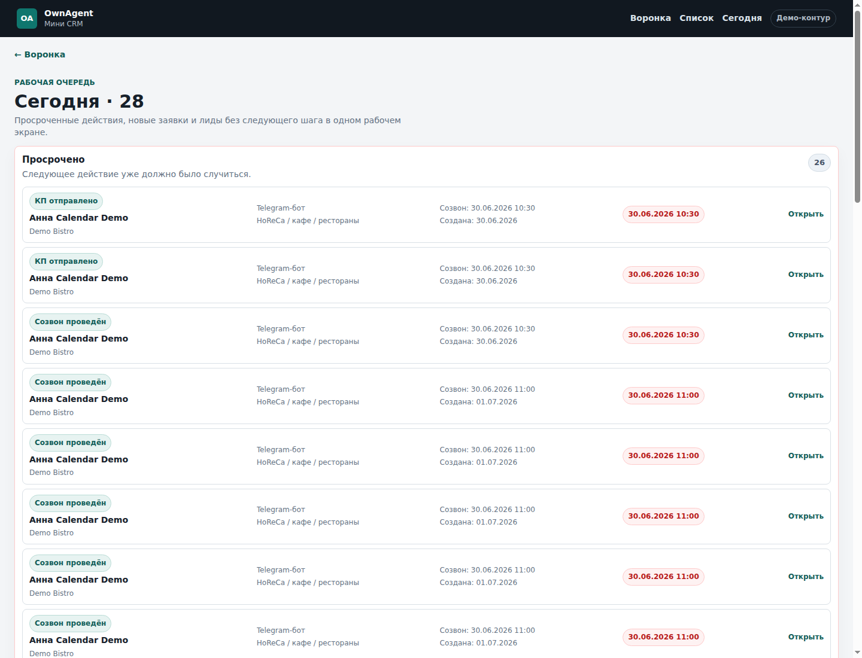
Task: Click the red 30.06.2026 10:30 deadline badge in first row
Action: point(663,214)
